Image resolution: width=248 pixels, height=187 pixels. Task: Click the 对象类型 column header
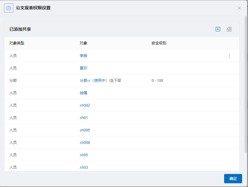pos(17,43)
